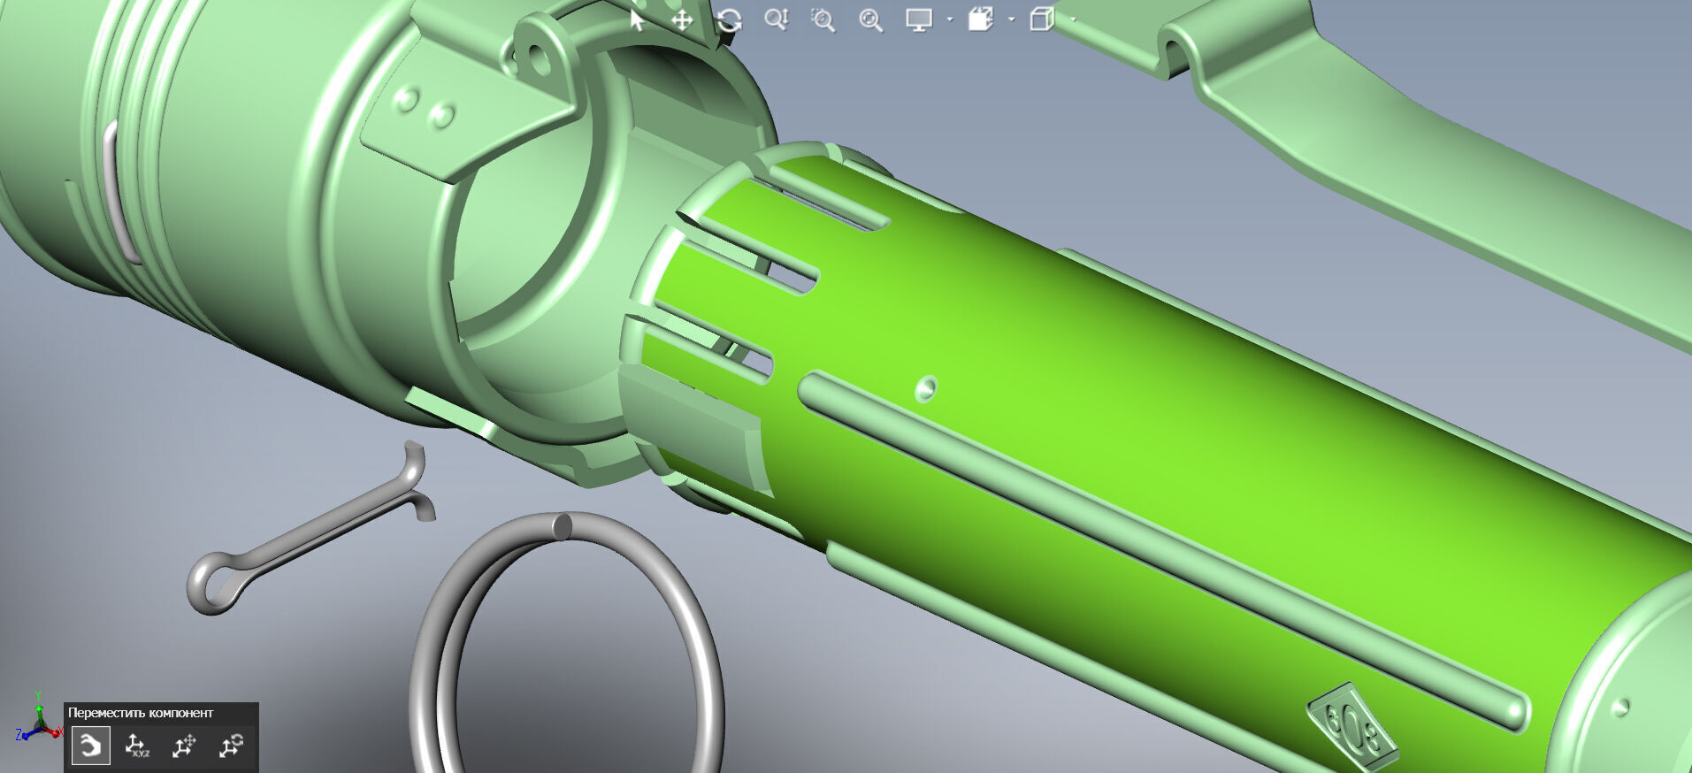Click the zoom to fit magnifier

pyautogui.click(x=870, y=19)
